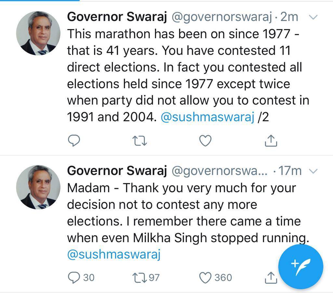Viewport: 333px width, 293px height.
Task: View profile photo on the 17m tweet
Action: tap(38, 187)
